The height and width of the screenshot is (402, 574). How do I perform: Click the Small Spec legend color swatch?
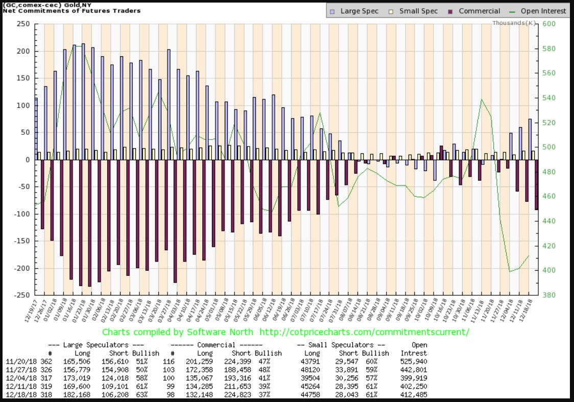click(x=392, y=11)
